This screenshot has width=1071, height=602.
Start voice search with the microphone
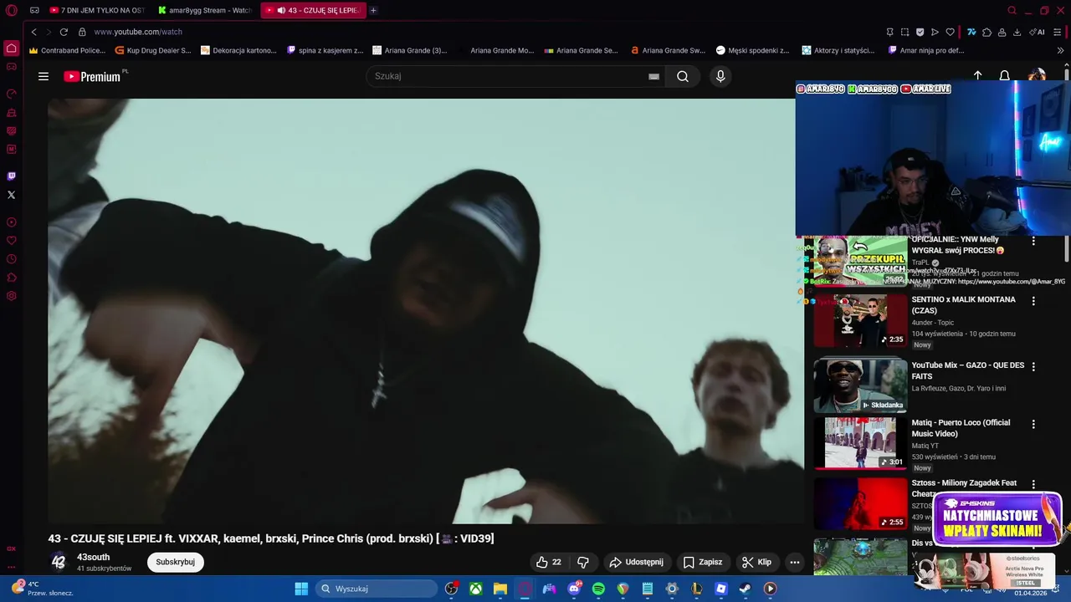click(x=720, y=76)
